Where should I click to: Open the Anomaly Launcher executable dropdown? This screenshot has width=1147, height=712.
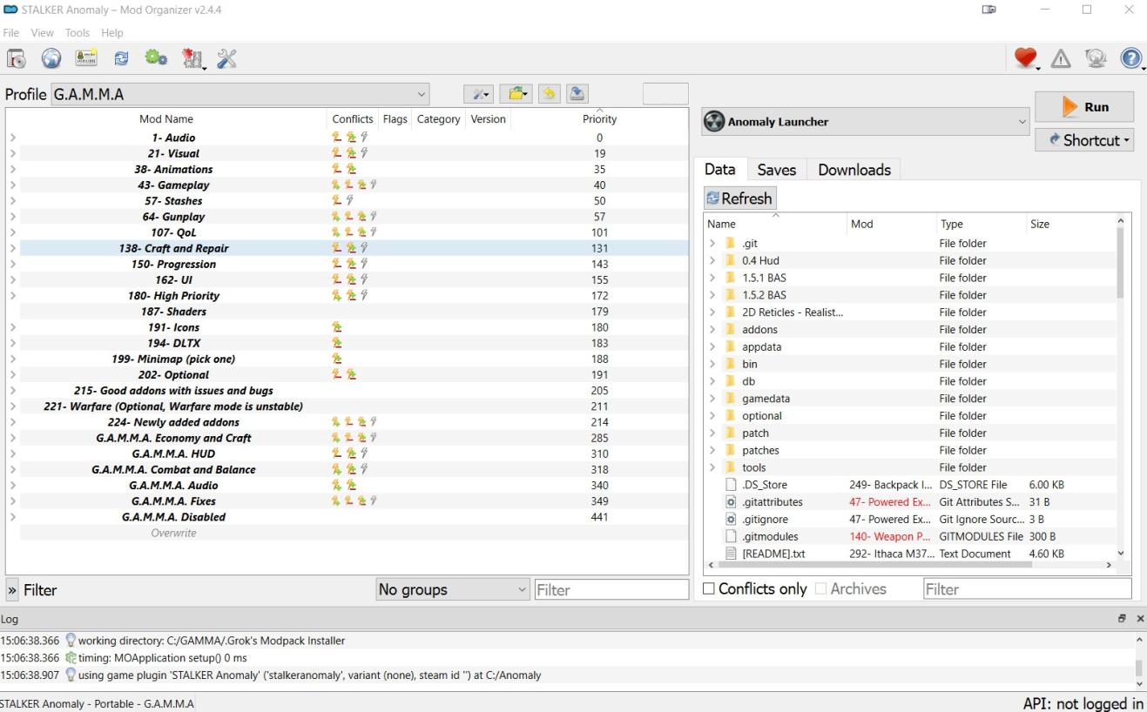(866, 122)
